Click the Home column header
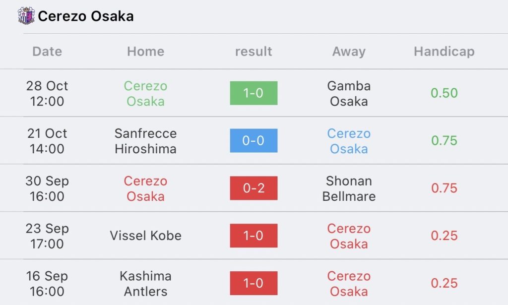The image size is (508, 305). (x=145, y=52)
